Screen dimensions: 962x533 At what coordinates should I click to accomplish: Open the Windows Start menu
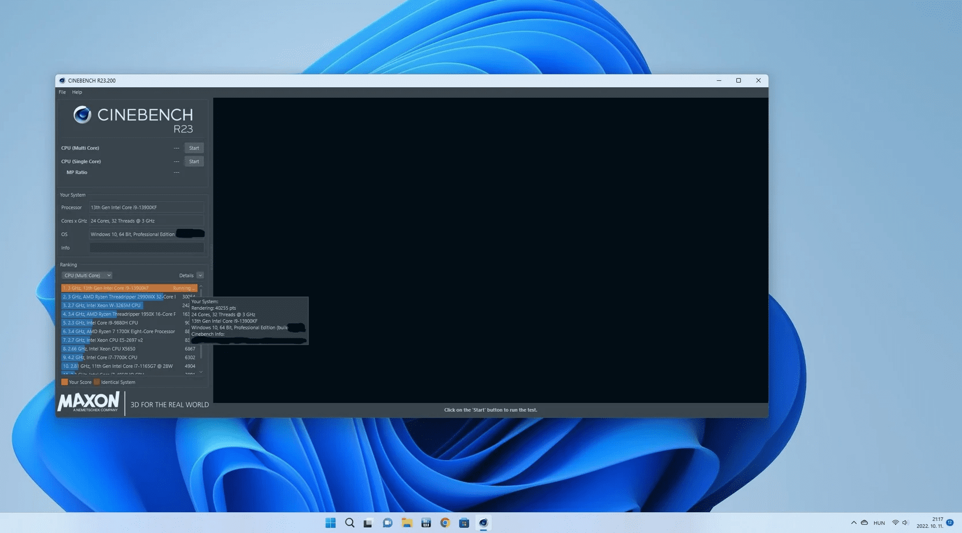pyautogui.click(x=330, y=523)
